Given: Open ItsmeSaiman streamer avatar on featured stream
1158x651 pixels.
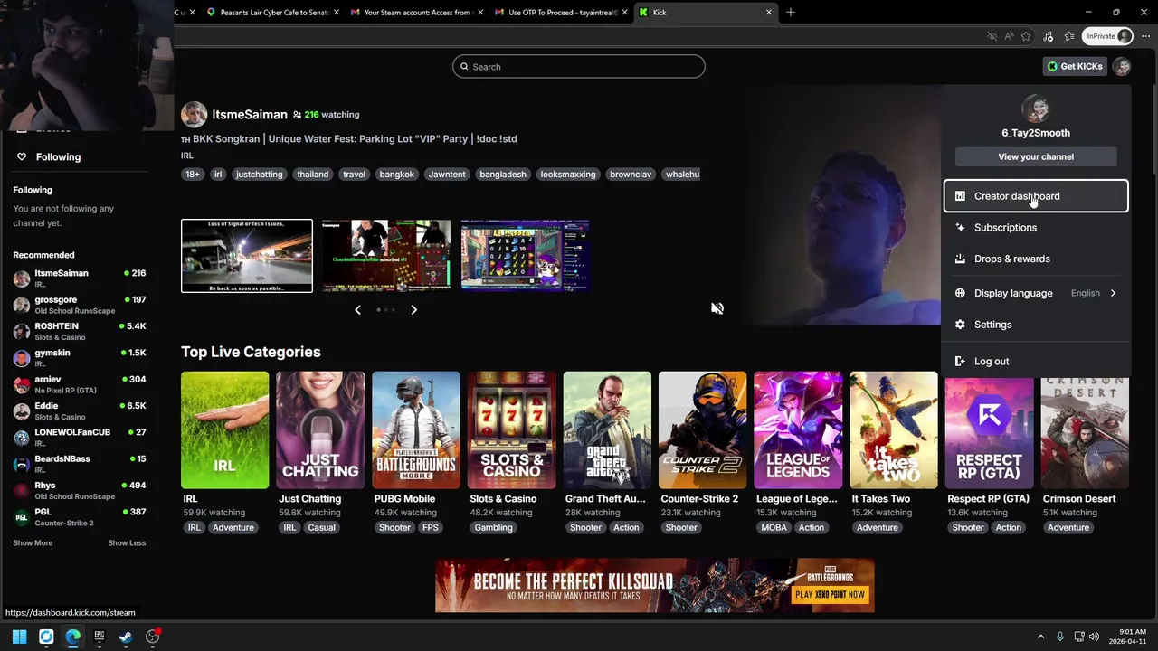Looking at the screenshot, I should click(x=194, y=115).
